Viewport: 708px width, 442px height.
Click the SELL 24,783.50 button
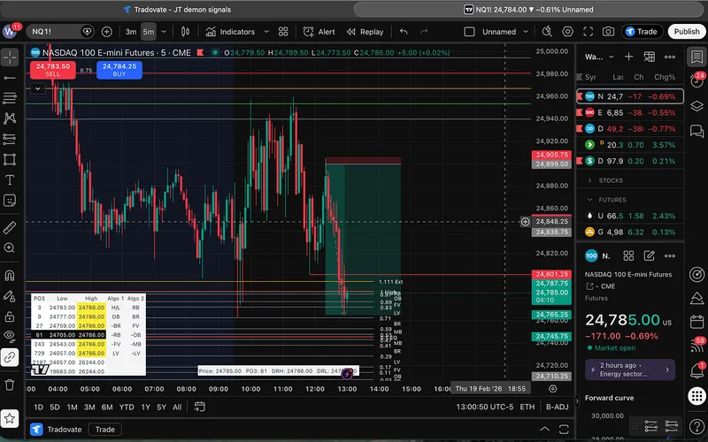coord(53,70)
